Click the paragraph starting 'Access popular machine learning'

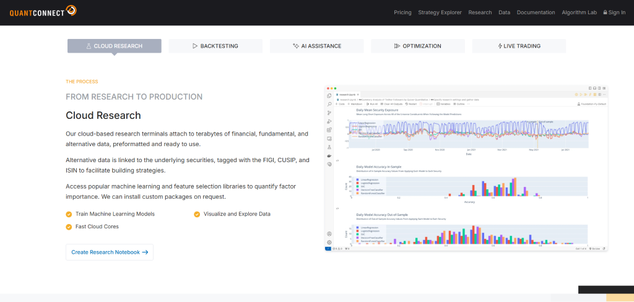pos(180,192)
